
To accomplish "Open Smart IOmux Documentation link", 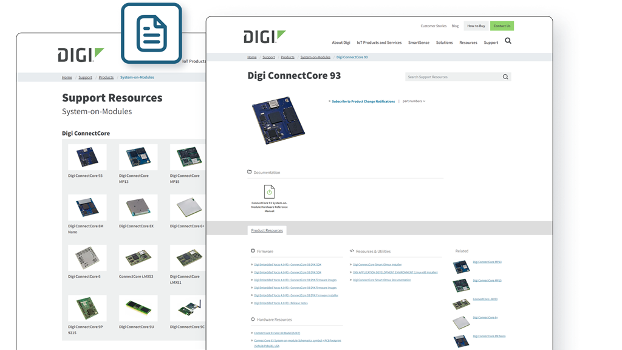I will (381, 280).
